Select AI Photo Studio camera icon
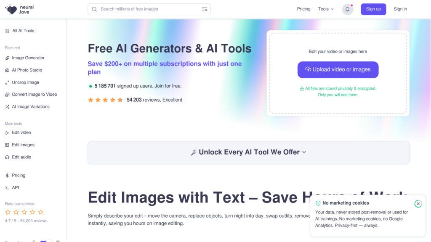The height and width of the screenshot is (242, 431). 7,70
